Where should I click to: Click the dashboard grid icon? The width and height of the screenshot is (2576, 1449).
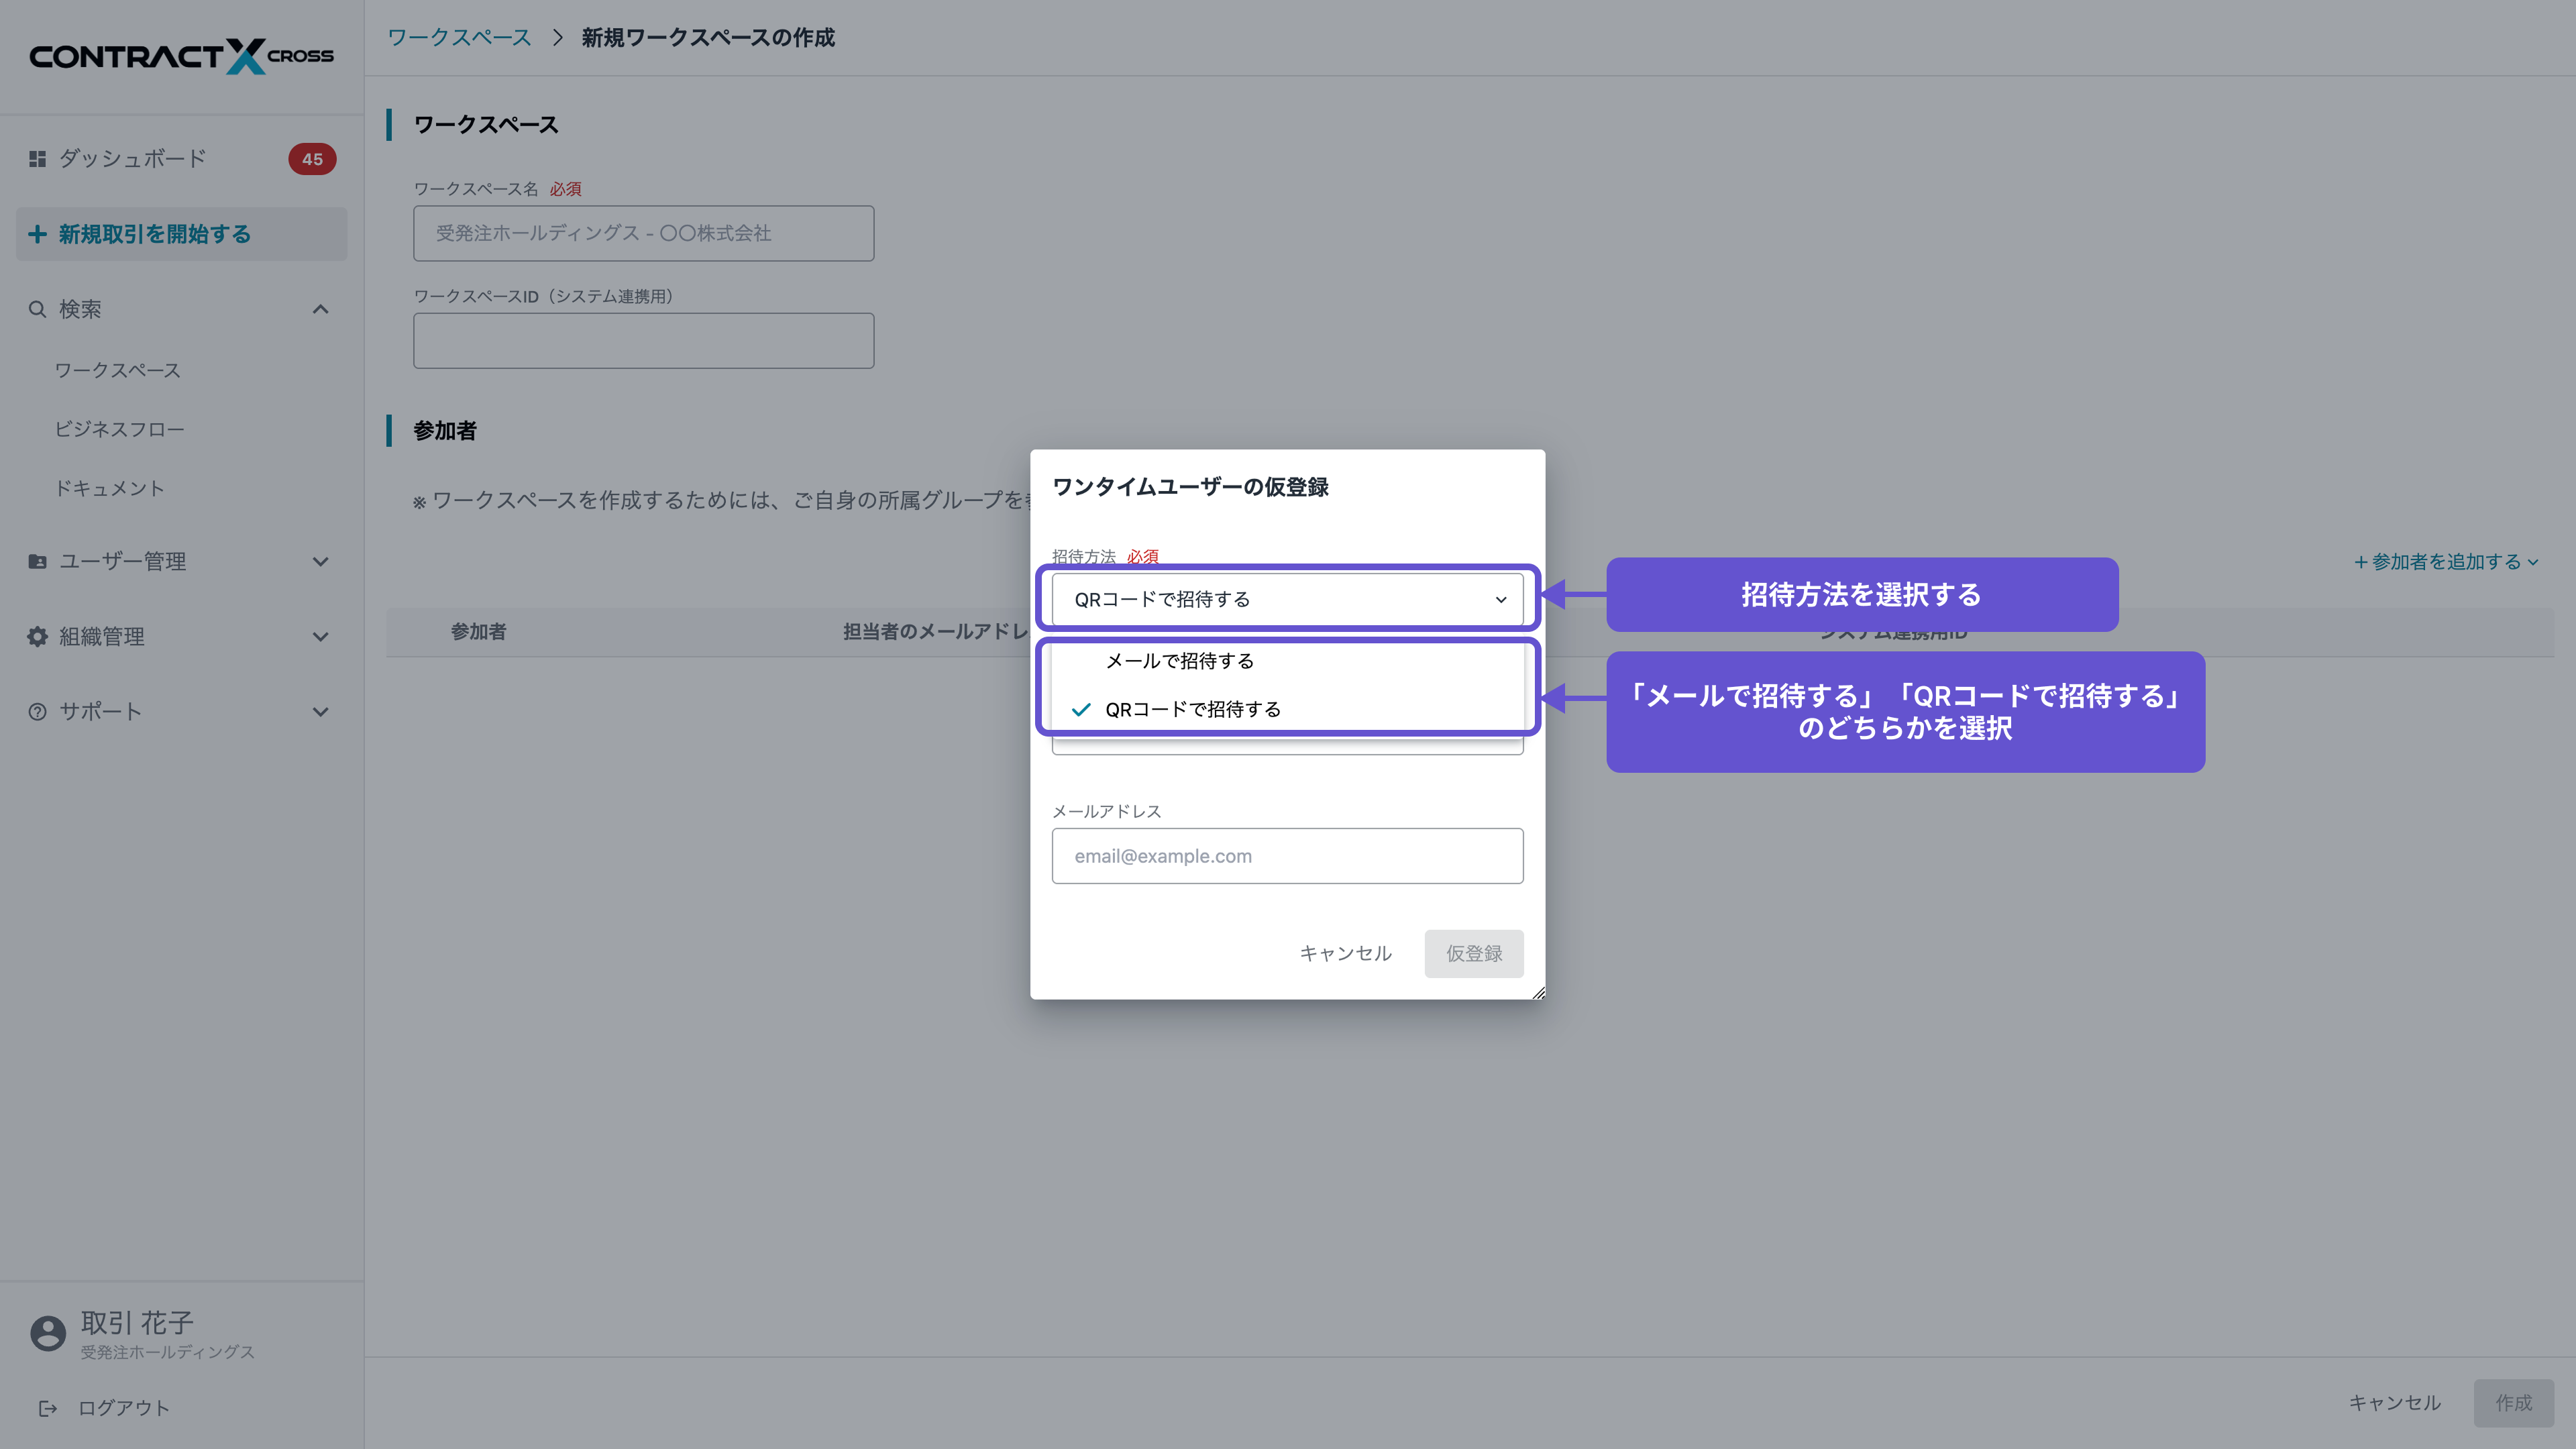(37, 159)
